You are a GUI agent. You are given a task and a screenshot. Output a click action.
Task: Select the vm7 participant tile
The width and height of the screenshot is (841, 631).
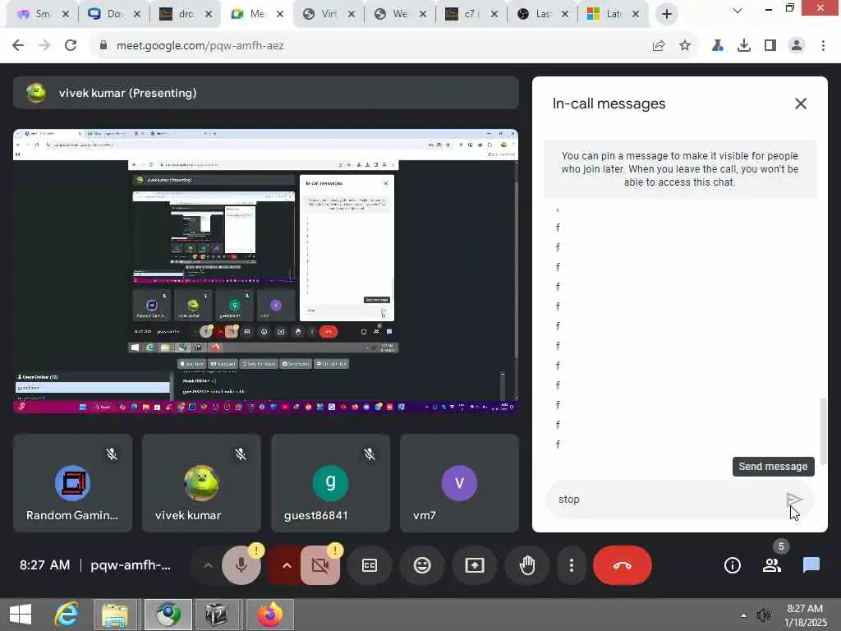coord(460,483)
